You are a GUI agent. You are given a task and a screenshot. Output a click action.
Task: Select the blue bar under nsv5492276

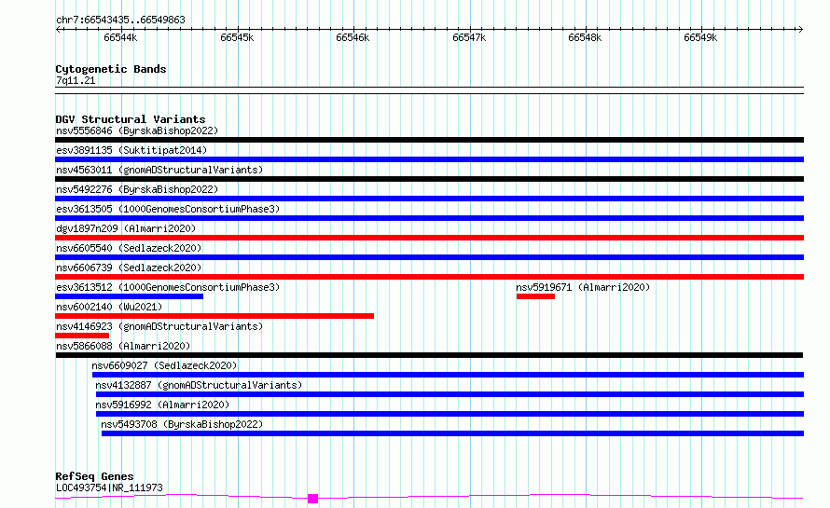pyautogui.click(x=429, y=199)
